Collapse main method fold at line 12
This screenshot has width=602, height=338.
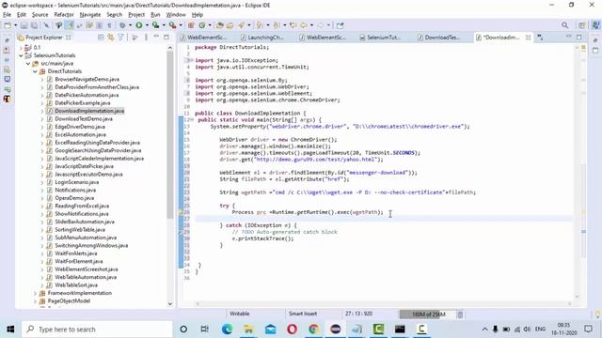click(x=191, y=120)
